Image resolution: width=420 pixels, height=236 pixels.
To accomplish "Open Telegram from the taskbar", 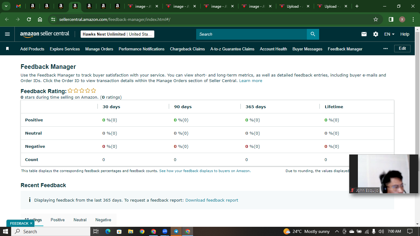I will [x=176, y=231].
